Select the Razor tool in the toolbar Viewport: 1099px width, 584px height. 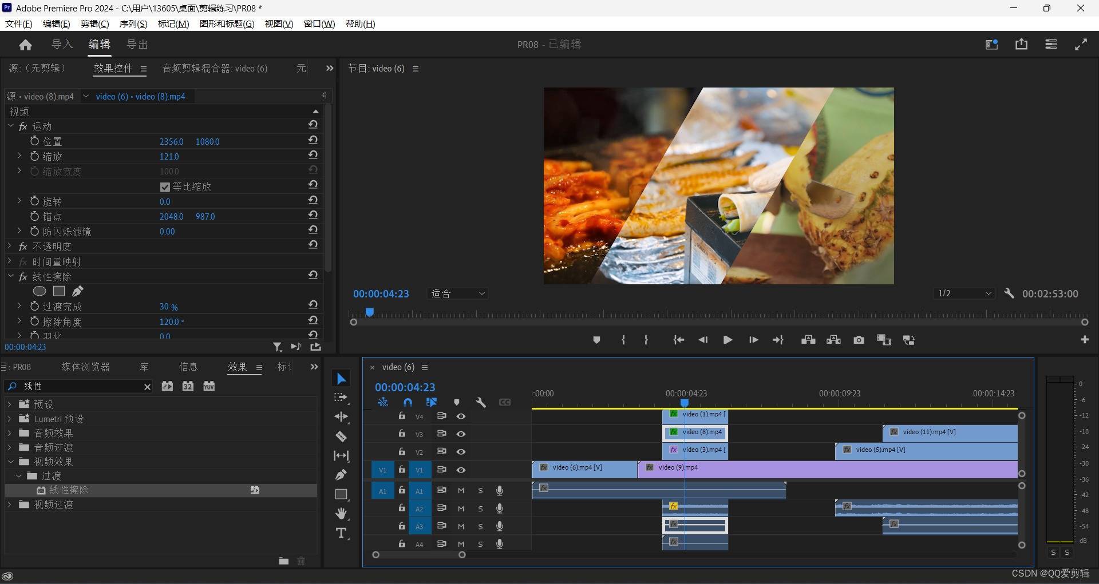[341, 437]
